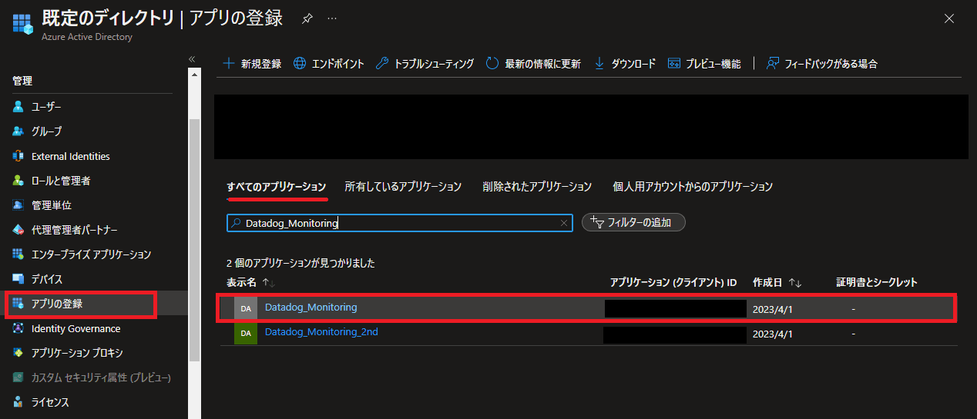
Task: Click ダウンロード in the toolbar
Action: (x=625, y=64)
